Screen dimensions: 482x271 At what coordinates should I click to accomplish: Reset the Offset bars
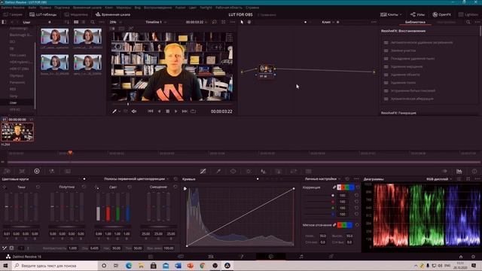coord(175,187)
